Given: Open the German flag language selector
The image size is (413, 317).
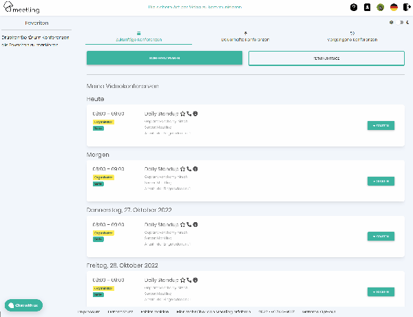Looking at the screenshot, I should click(394, 8).
